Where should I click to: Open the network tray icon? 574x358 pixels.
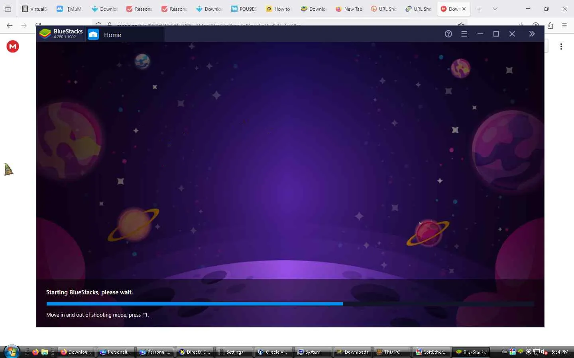click(537, 352)
